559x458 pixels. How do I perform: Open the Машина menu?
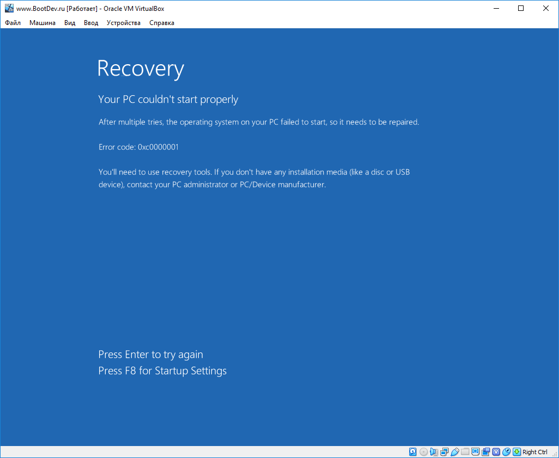pos(42,23)
